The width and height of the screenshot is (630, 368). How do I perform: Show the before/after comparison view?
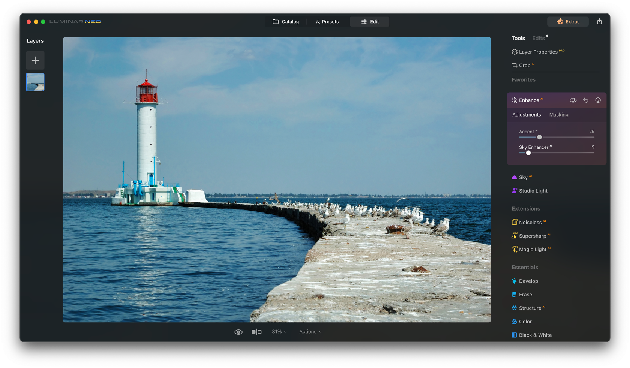257,332
